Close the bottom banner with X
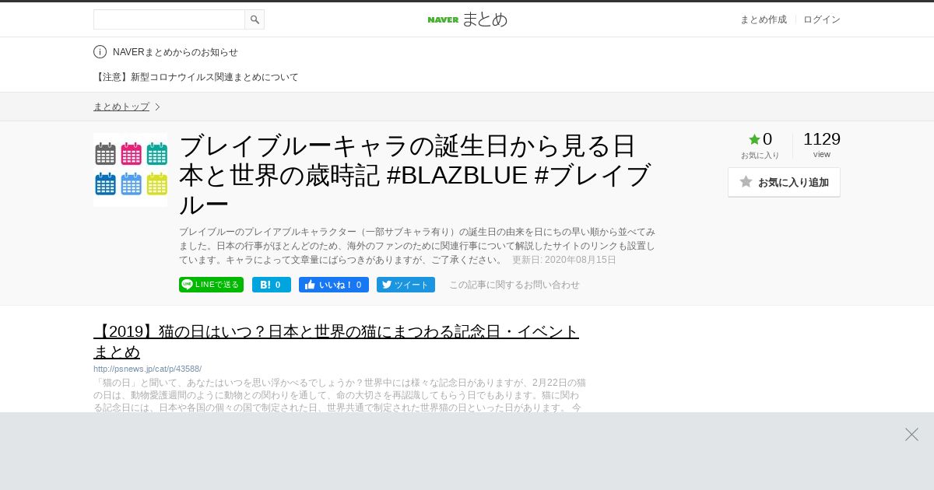934x490 pixels. pos(911,434)
